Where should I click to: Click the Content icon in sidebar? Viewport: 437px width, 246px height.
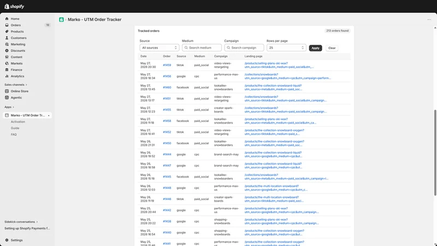(x=7, y=57)
